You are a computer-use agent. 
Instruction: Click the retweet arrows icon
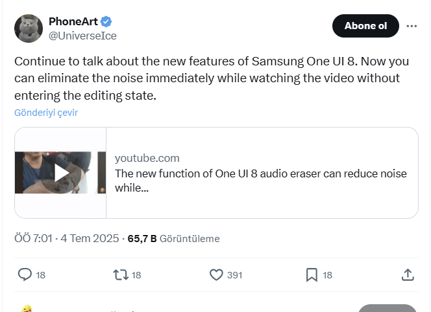pyautogui.click(x=121, y=274)
